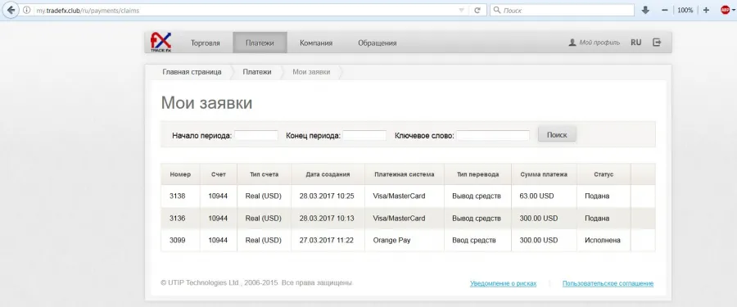Sort by Тип перевода column header
Viewport: 737px width, 307px height.
coord(477,174)
